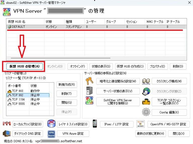Click the server tower icon for server status
The height and width of the screenshot is (144, 193).
pos(89,91)
